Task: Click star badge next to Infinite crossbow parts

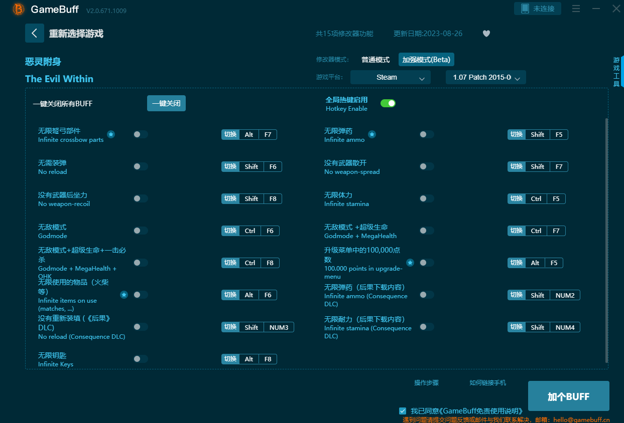Action: [x=111, y=134]
